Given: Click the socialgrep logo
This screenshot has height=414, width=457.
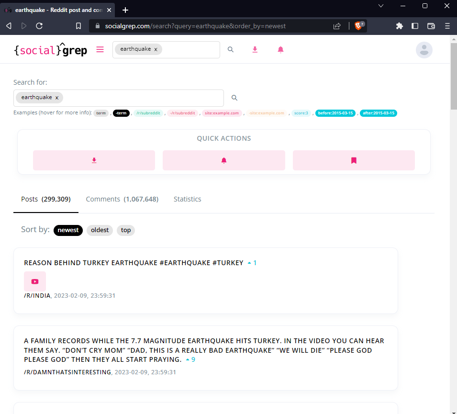Looking at the screenshot, I should tap(51, 50).
